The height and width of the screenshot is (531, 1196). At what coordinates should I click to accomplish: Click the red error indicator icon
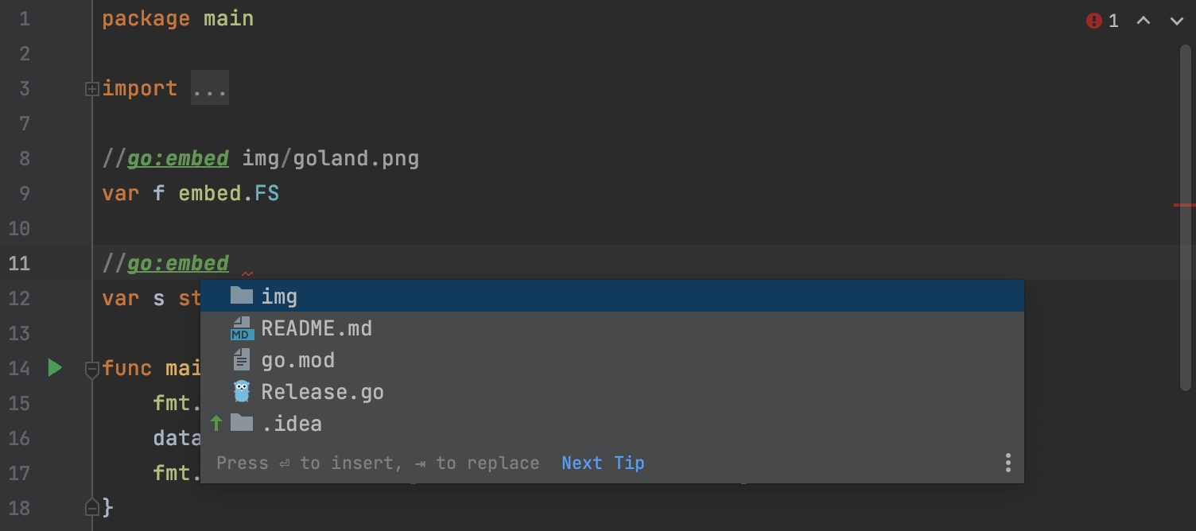tap(1094, 21)
